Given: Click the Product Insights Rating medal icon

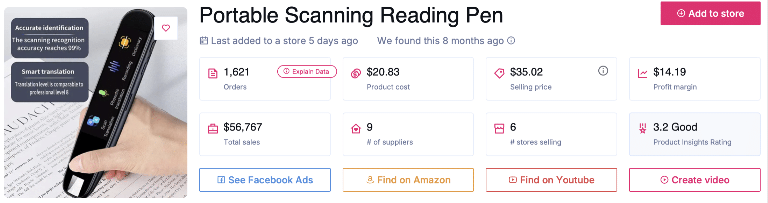Looking at the screenshot, I should [642, 128].
